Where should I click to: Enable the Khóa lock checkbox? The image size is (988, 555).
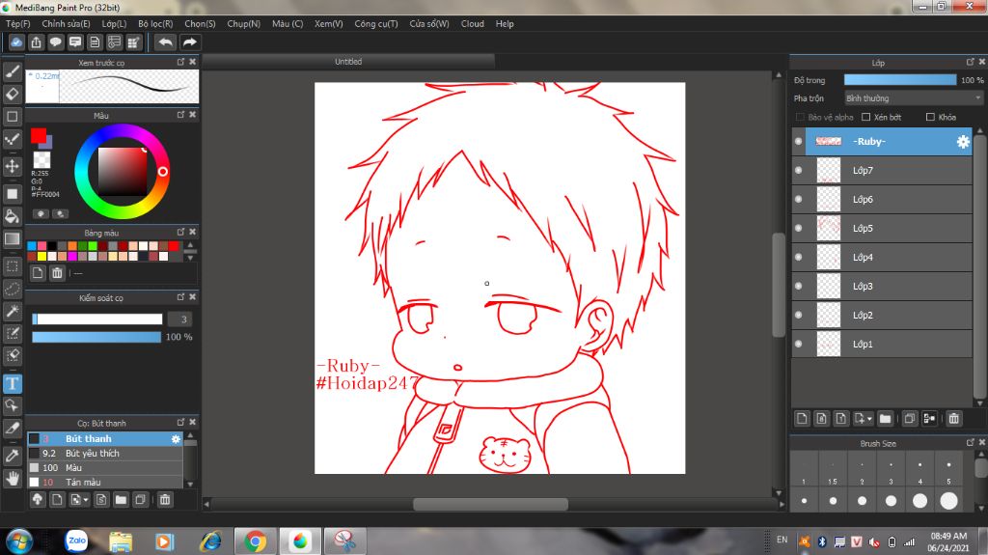[x=930, y=118]
